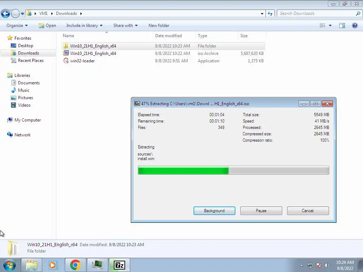
Task: Open the view options dropdown arrow
Action: [330, 25]
